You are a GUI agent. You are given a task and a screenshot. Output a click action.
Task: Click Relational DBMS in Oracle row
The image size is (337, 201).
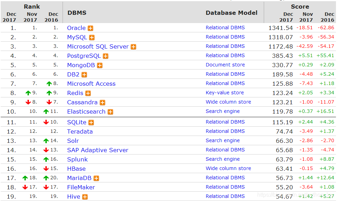pos(225,28)
